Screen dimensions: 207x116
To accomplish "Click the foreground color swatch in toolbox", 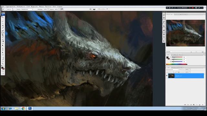I will pos(2,68).
